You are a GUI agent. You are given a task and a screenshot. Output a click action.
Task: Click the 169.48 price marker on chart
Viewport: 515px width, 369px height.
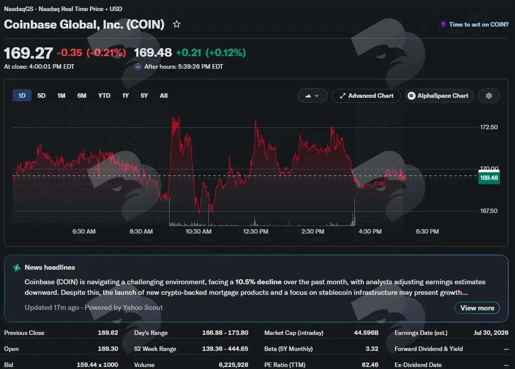(x=489, y=178)
